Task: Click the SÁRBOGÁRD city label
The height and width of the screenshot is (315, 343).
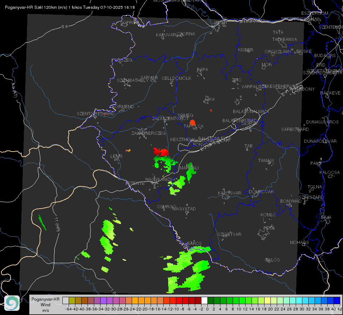Action: (295, 129)
